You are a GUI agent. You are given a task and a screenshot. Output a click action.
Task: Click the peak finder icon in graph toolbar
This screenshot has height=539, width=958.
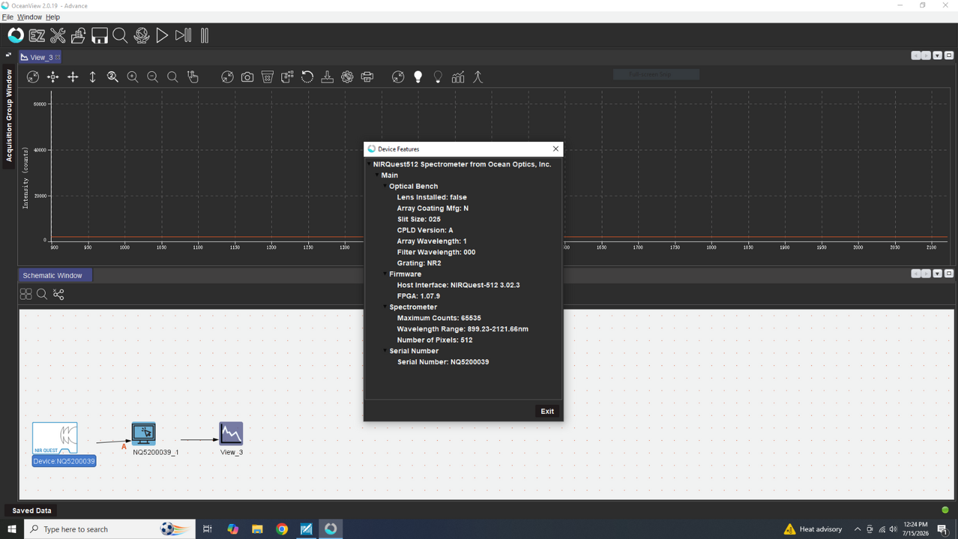(478, 78)
